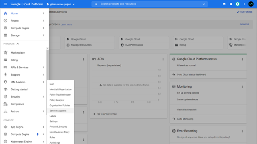Expand the Home submenu arrow

point(44,13)
